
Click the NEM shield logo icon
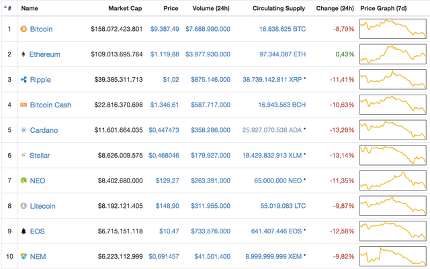[24, 256]
